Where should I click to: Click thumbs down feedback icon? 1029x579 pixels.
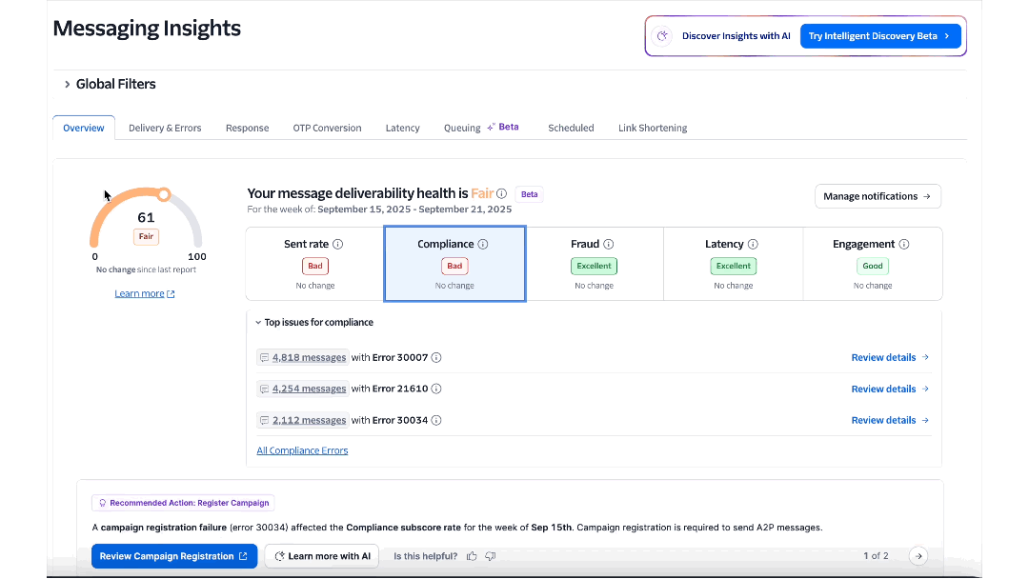pos(491,556)
